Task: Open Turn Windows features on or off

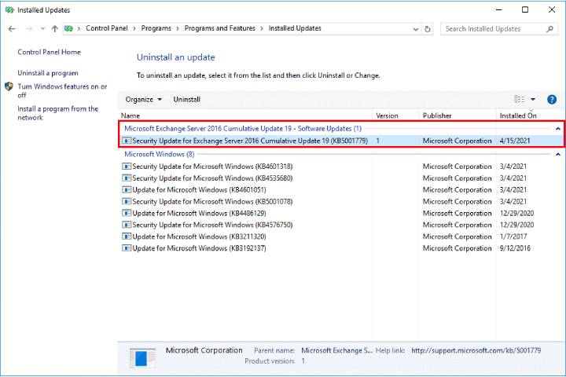Action: coord(62,90)
